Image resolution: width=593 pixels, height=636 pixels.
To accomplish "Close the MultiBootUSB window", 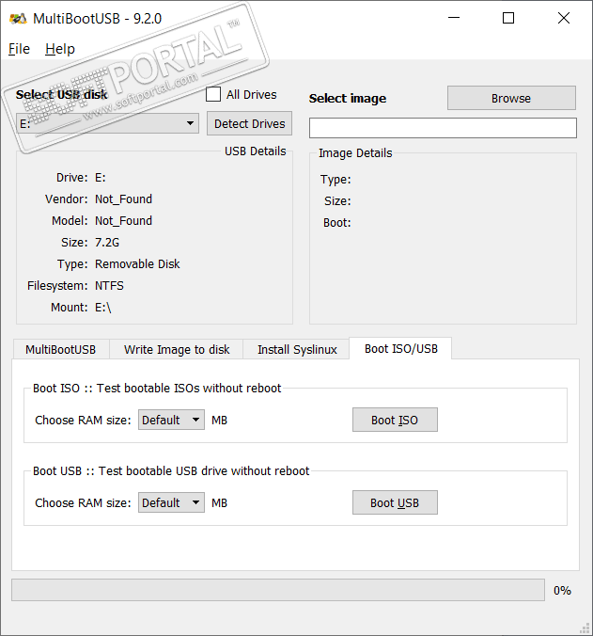I will pos(564,18).
